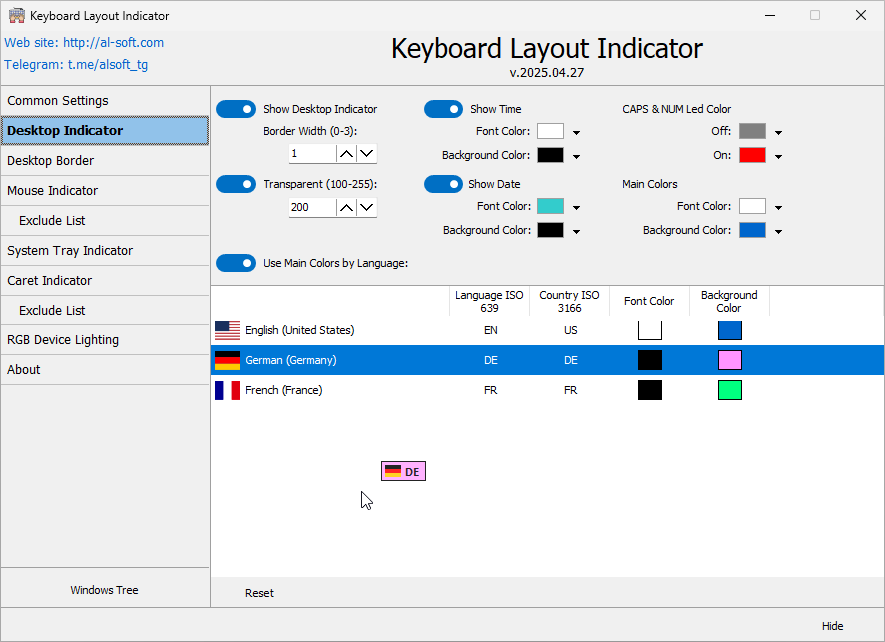Open the Time Font Color dropdown
The width and height of the screenshot is (885, 642).
click(x=576, y=131)
